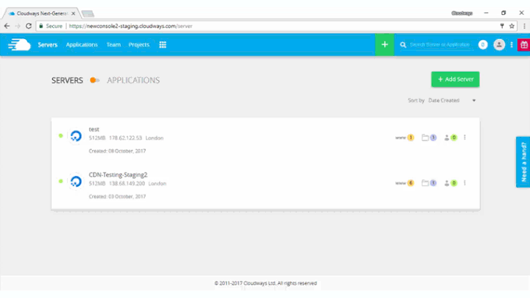
Task: Open the apps grid menu icon
Action: click(163, 44)
